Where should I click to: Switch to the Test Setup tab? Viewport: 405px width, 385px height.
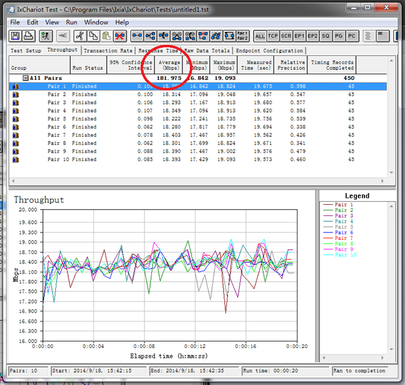coord(26,50)
